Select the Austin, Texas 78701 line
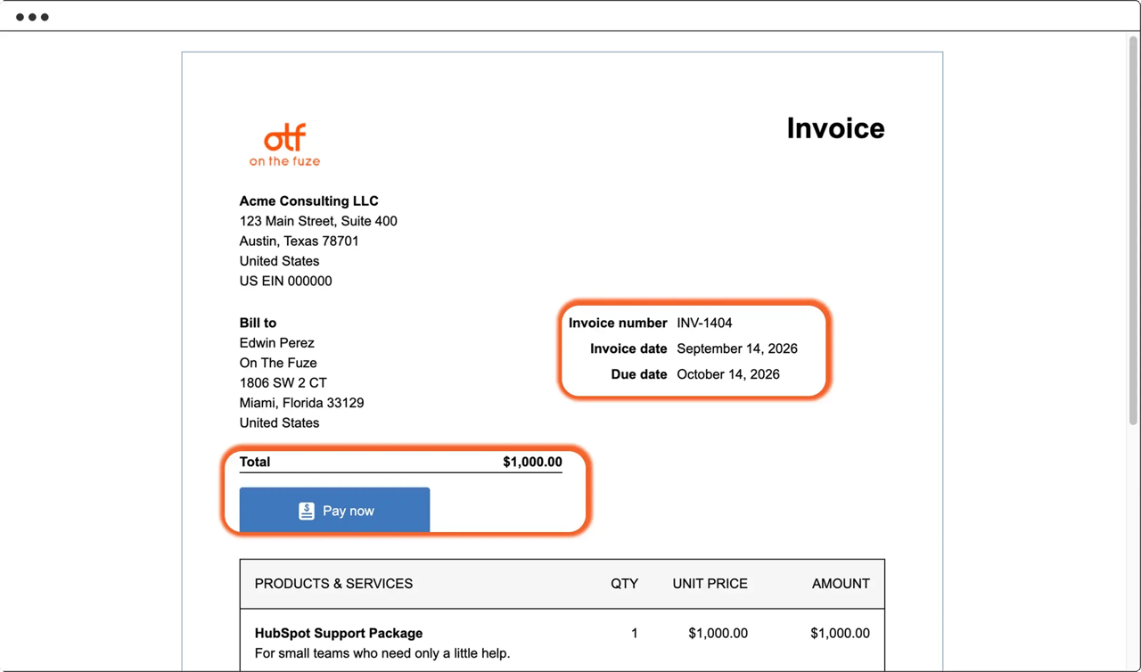 (x=299, y=241)
